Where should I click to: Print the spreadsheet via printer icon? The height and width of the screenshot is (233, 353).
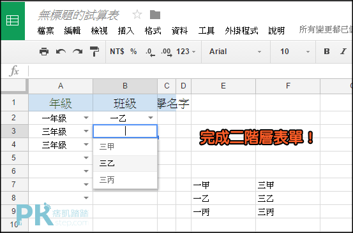(x=44, y=52)
